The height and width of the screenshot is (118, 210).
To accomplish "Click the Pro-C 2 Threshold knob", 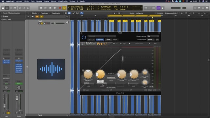I will (x=88, y=74).
